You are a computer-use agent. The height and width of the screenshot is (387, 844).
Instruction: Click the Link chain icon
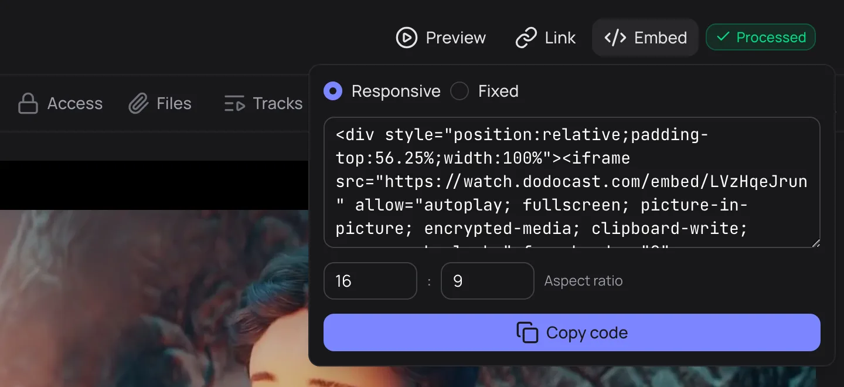point(526,38)
